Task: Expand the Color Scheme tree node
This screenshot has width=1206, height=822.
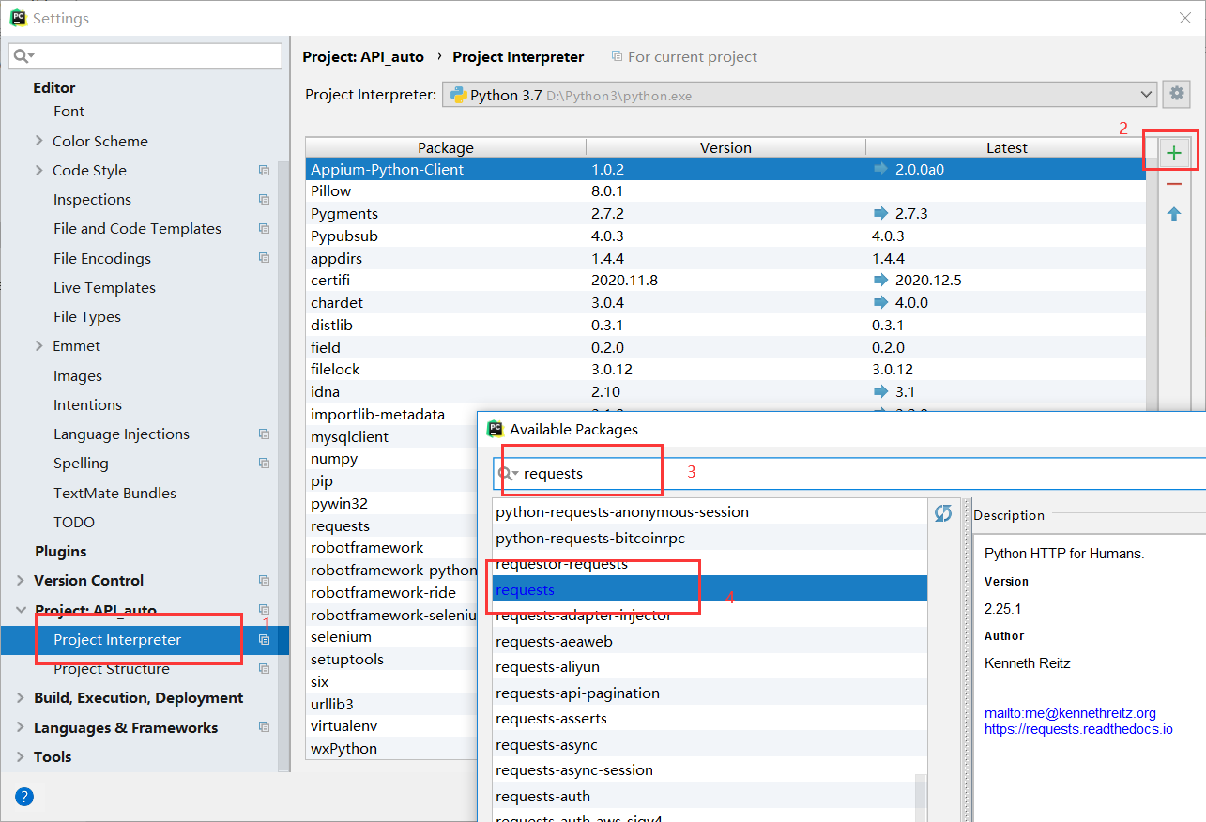Action: pos(39,141)
